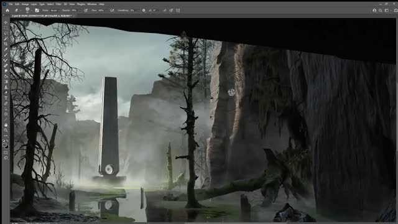Open the Filter menu

click(58, 4)
